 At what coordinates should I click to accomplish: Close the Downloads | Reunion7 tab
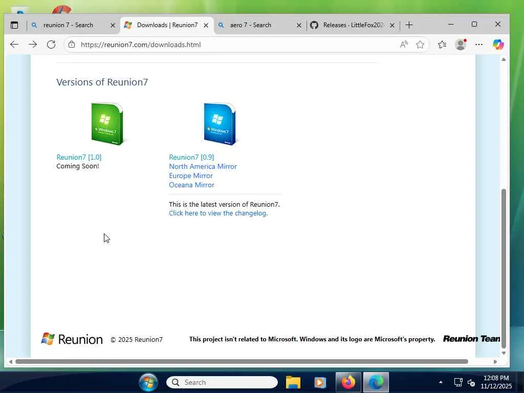pyautogui.click(x=206, y=26)
